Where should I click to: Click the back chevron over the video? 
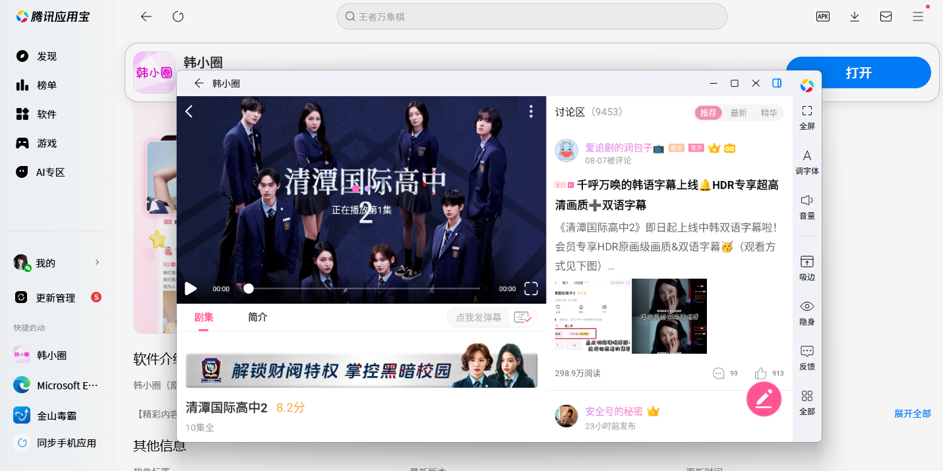[189, 111]
